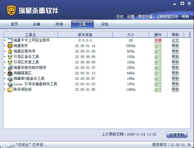Switch to the 首页 tab
Viewport: 194px width, 148px height.
pyautogui.click(x=14, y=24)
